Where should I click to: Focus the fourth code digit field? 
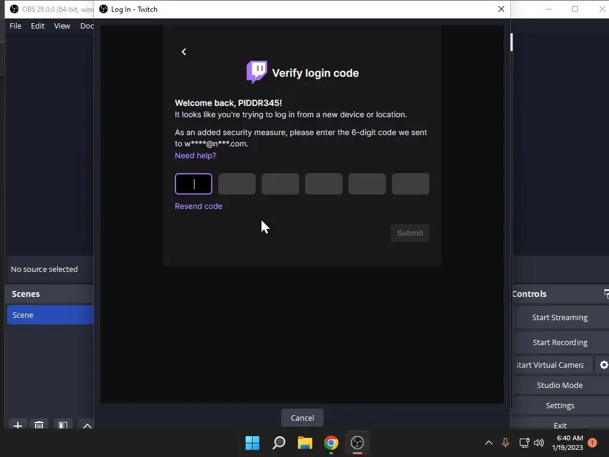tap(324, 184)
